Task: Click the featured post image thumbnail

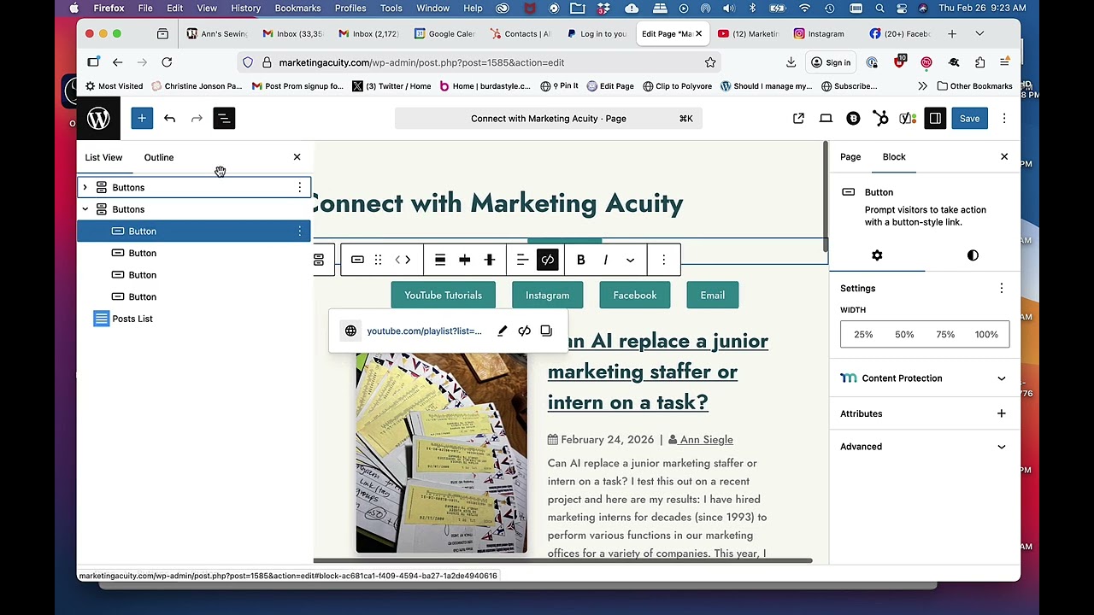Action: point(442,453)
